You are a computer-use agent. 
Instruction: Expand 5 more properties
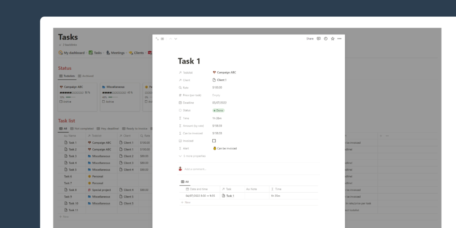click(x=192, y=156)
